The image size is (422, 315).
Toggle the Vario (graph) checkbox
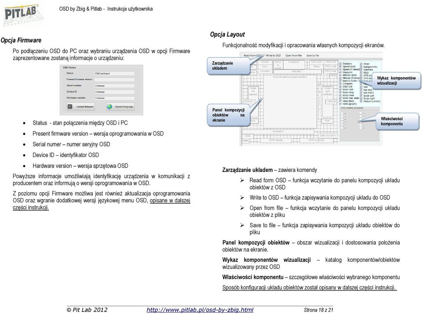pyautogui.click(x=340, y=104)
